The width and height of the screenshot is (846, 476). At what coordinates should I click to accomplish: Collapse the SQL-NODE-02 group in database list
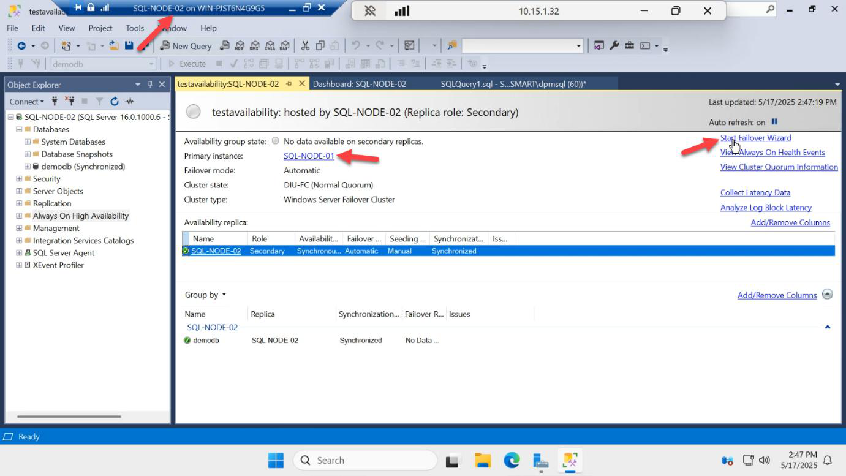[828, 327]
